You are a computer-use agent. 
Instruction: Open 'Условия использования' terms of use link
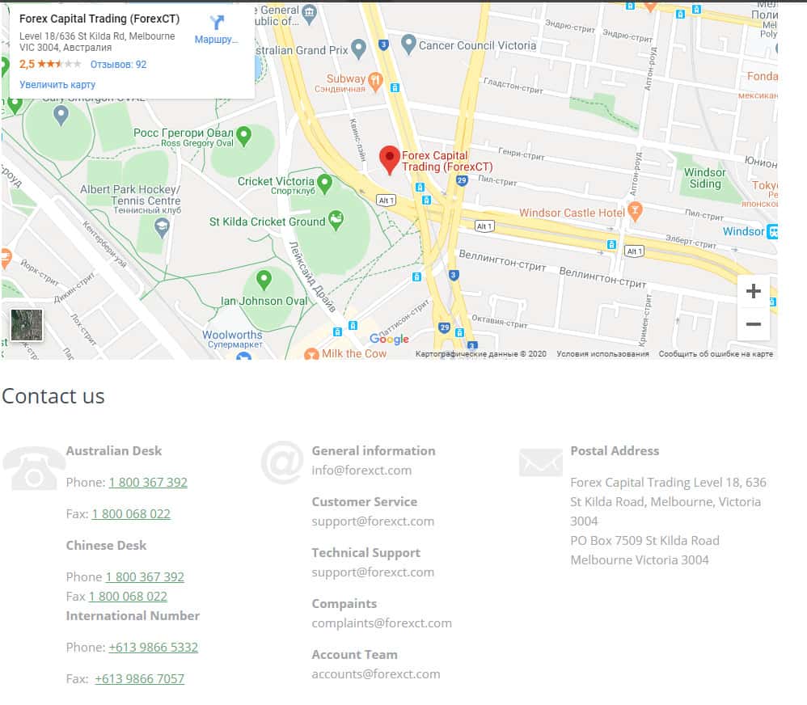tap(602, 354)
